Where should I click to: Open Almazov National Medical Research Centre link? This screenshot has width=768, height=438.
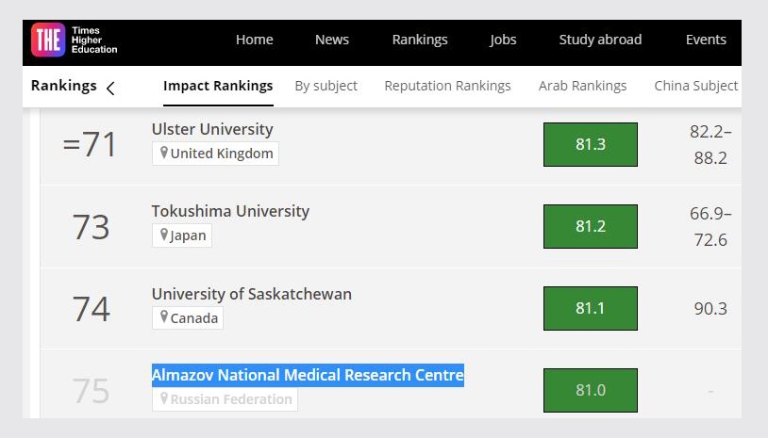click(308, 375)
